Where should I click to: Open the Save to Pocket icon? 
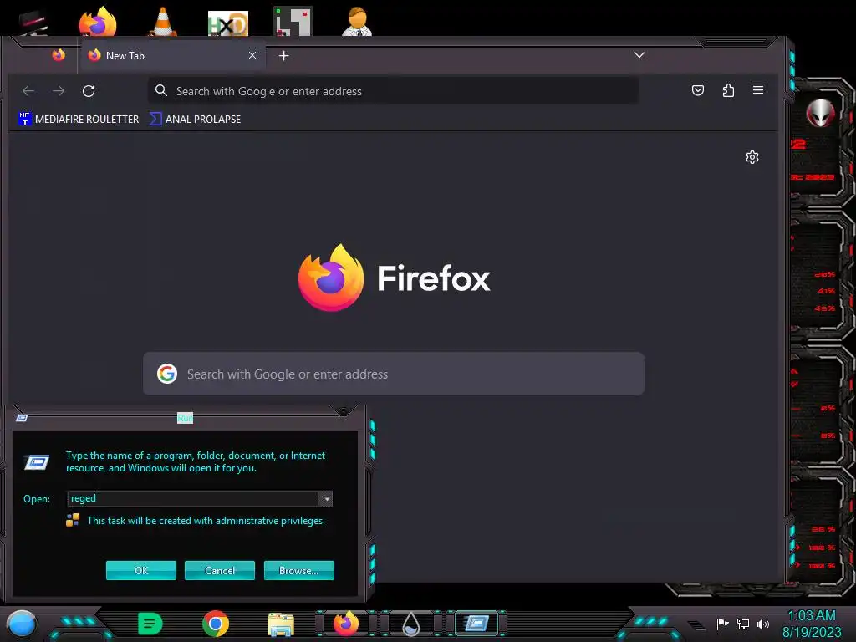[x=698, y=90]
